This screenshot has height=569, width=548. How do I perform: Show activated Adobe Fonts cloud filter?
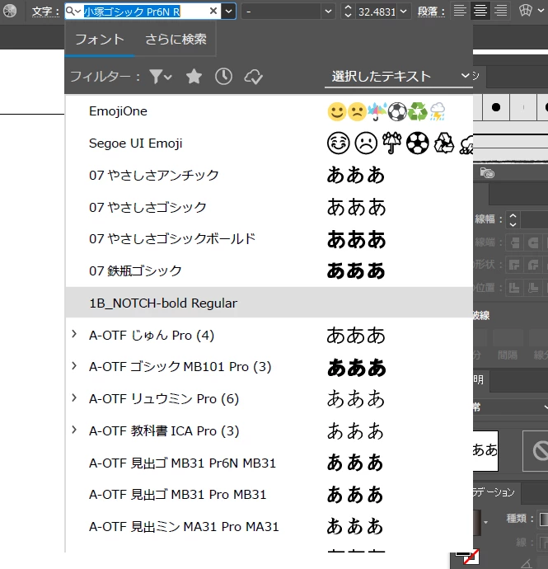click(253, 77)
